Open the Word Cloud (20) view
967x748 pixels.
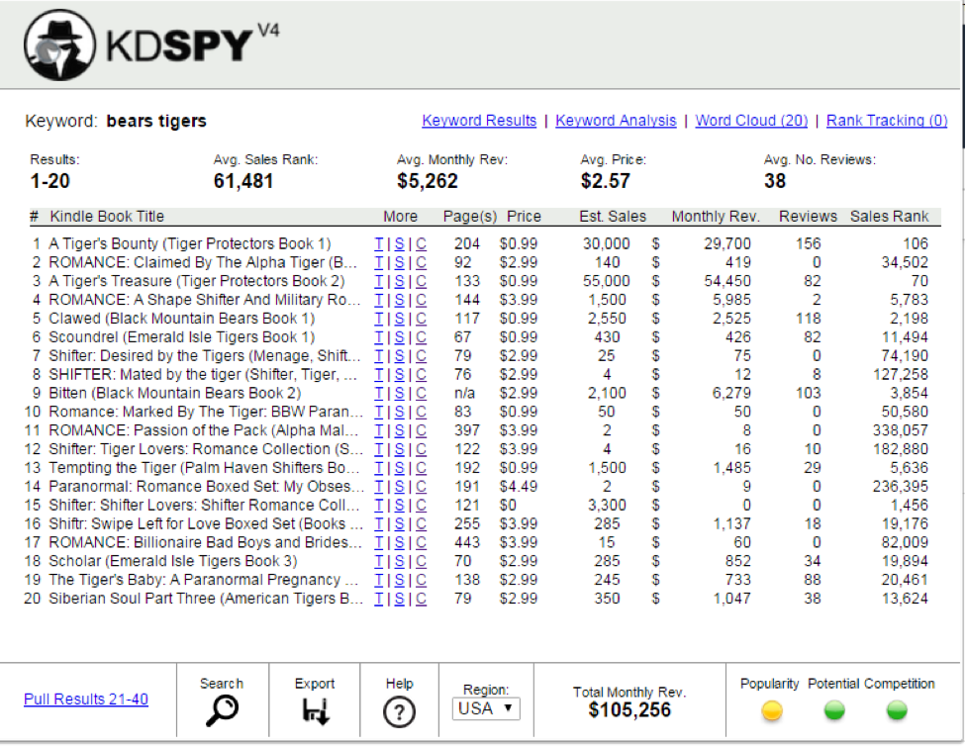tap(751, 121)
